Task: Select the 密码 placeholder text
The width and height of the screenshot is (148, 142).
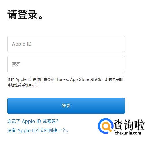Action: (x=16, y=64)
